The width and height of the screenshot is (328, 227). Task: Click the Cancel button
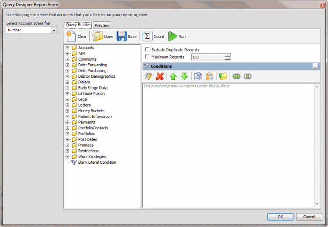click(x=309, y=217)
